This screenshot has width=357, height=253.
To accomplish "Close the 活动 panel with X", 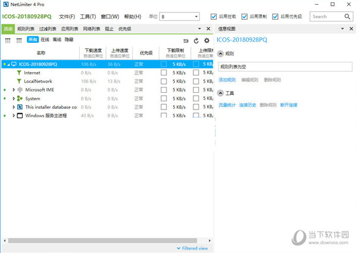I will click(208, 29).
